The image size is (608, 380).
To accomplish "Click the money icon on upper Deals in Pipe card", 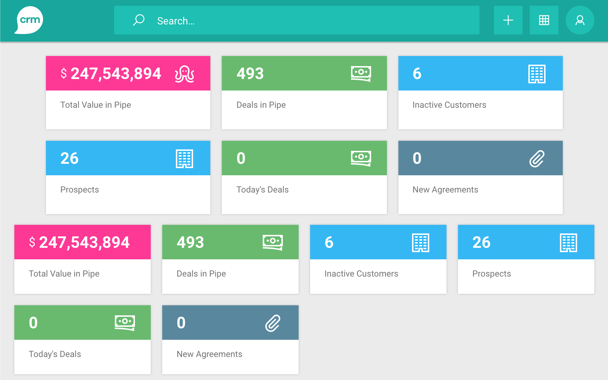I will (x=361, y=74).
